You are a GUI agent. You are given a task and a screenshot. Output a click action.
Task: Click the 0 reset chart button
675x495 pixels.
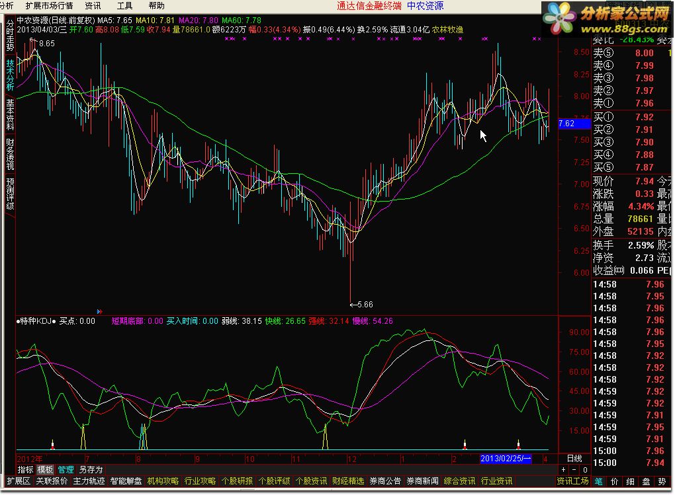pos(585,470)
